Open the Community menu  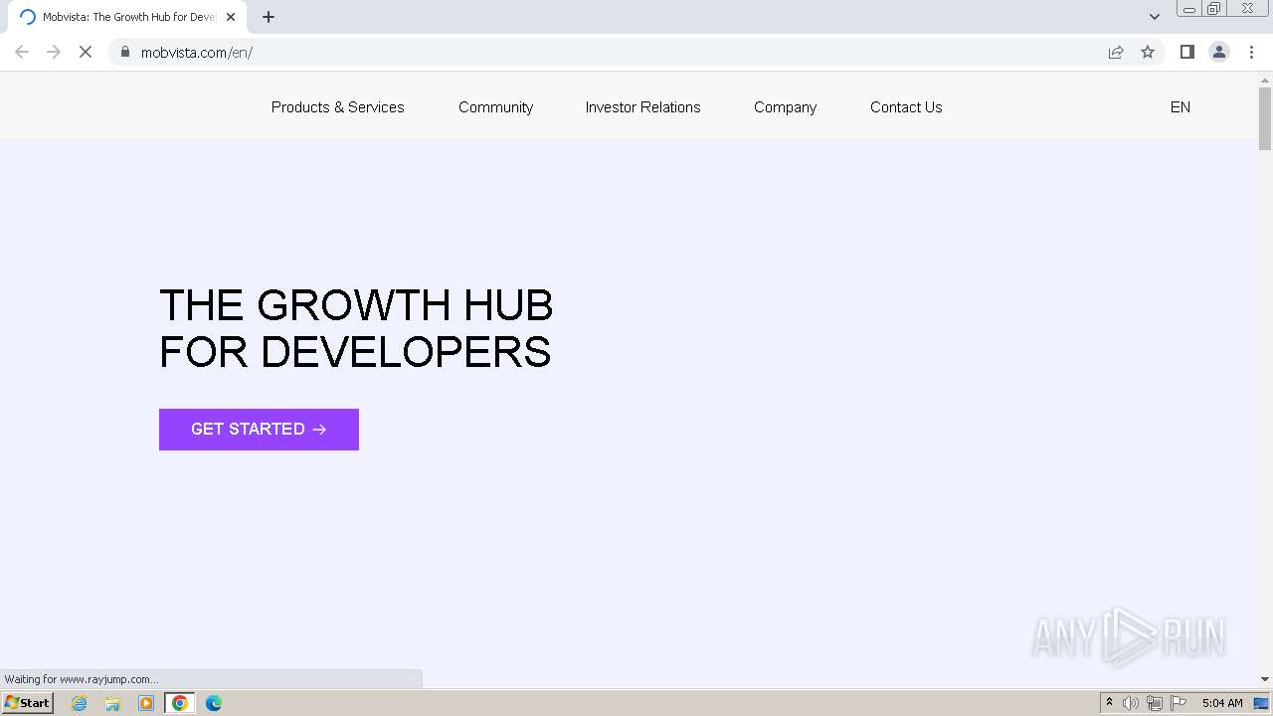[495, 107]
